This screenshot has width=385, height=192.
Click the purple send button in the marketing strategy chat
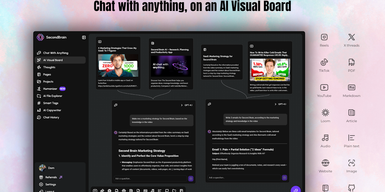click(191, 178)
